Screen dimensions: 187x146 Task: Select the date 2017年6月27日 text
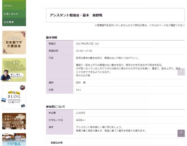click(85, 44)
